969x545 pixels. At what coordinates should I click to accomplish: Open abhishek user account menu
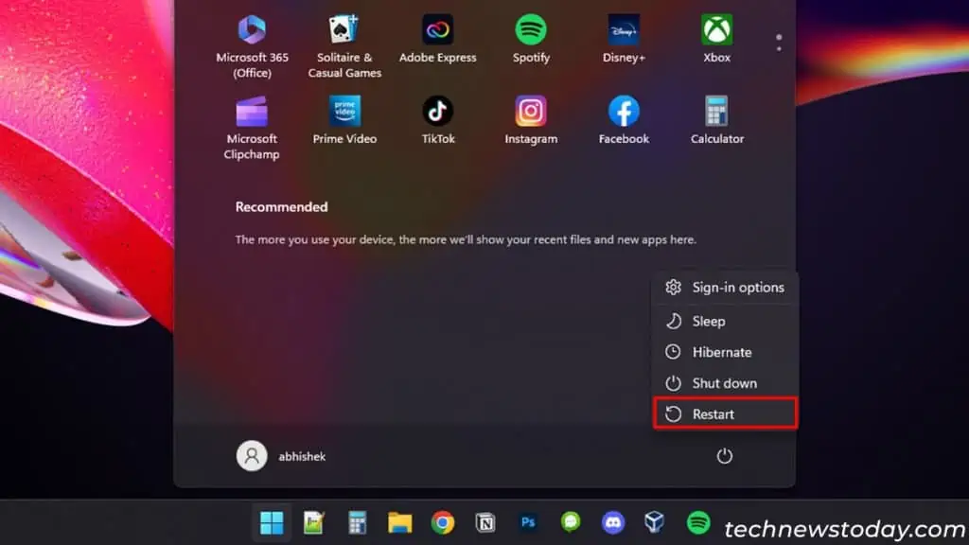coord(281,456)
